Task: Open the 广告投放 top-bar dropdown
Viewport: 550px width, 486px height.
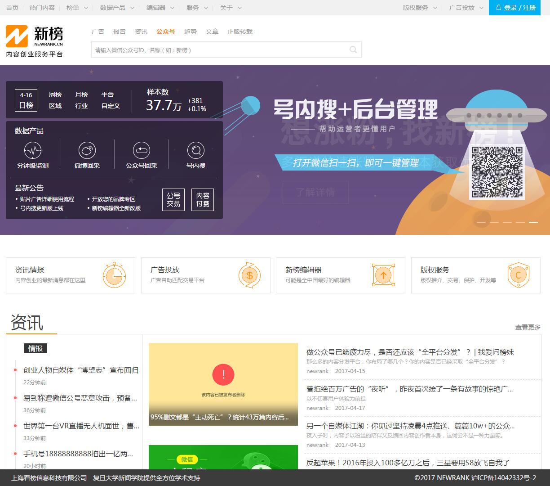Action: point(466,8)
